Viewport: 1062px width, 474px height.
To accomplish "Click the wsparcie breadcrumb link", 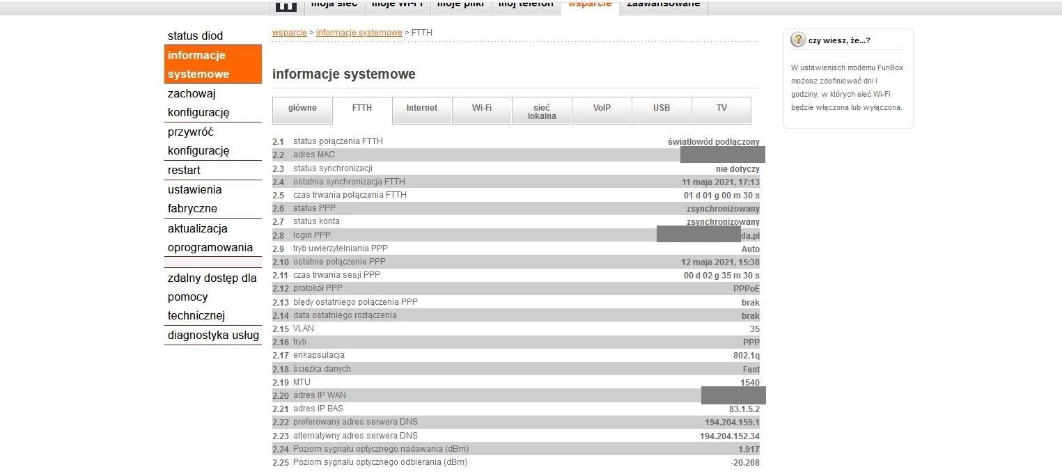I will 288,32.
